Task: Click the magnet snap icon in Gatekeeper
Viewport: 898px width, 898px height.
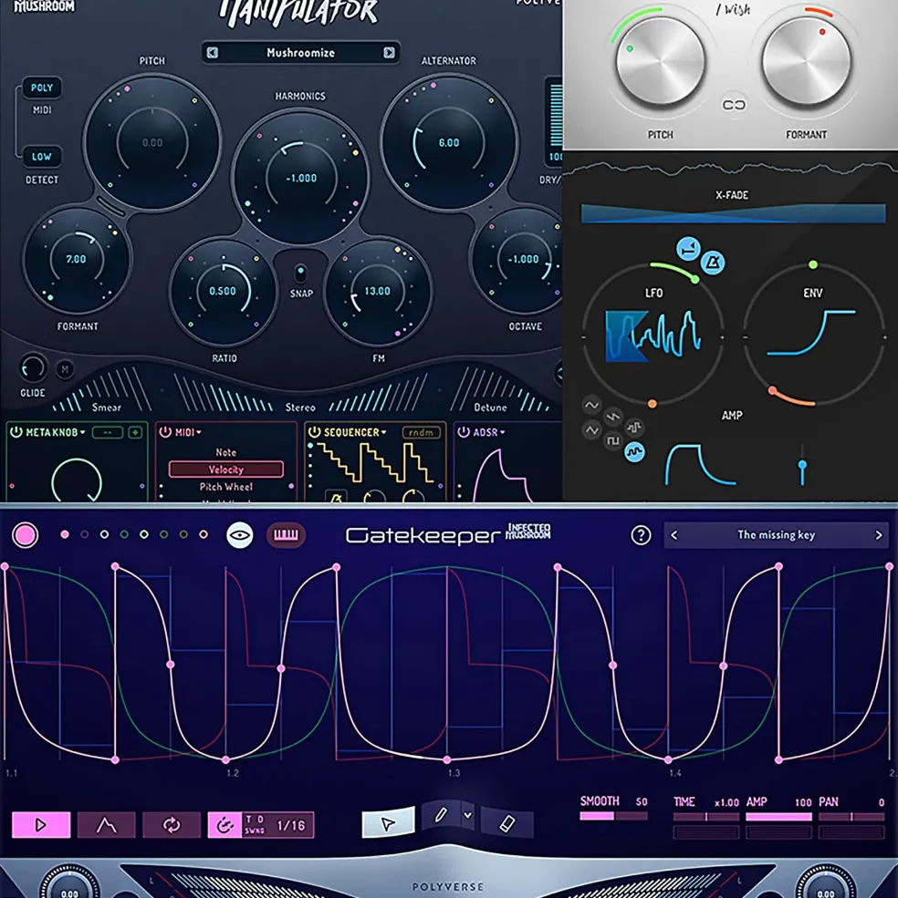Action: [224, 825]
